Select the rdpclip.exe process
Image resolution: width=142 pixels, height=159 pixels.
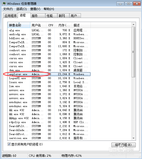click(x=49, y=122)
